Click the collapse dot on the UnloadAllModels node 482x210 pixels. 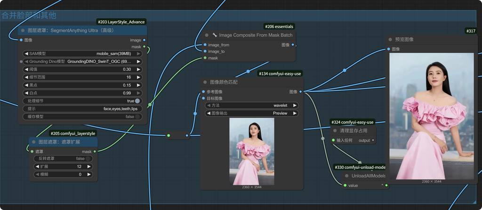347,176
